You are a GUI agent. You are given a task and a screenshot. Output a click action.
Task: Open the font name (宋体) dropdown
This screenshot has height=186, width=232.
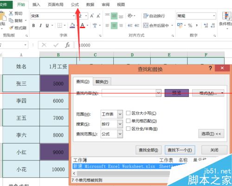click(x=74, y=16)
